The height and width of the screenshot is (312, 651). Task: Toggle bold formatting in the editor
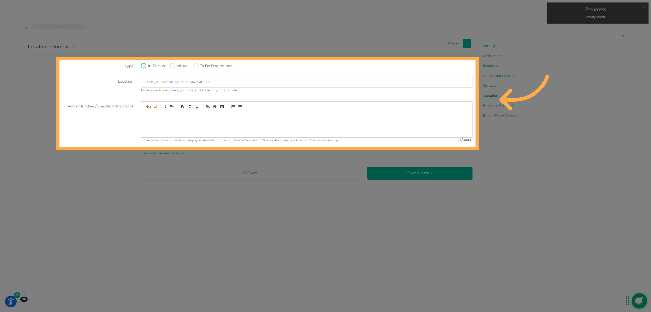182,107
